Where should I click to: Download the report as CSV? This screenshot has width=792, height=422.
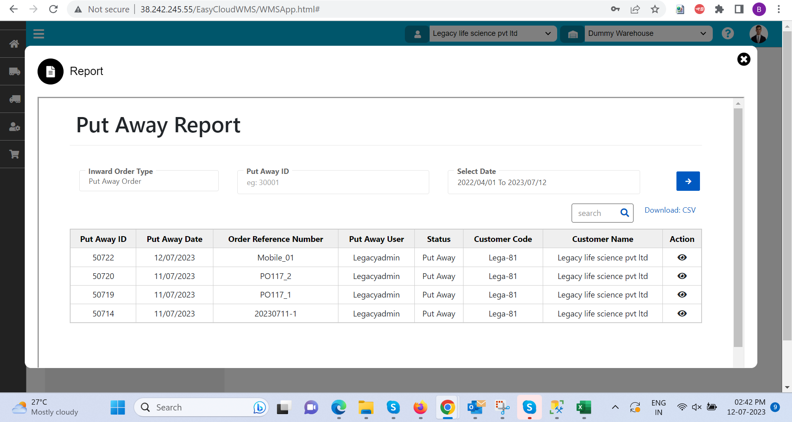670,210
